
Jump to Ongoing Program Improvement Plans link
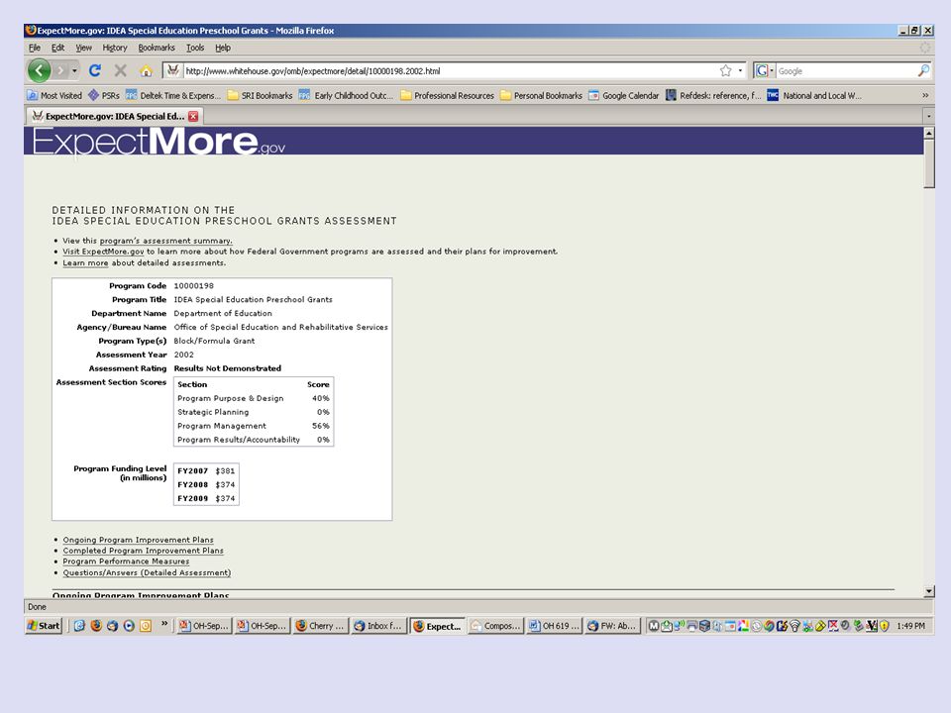(139, 540)
